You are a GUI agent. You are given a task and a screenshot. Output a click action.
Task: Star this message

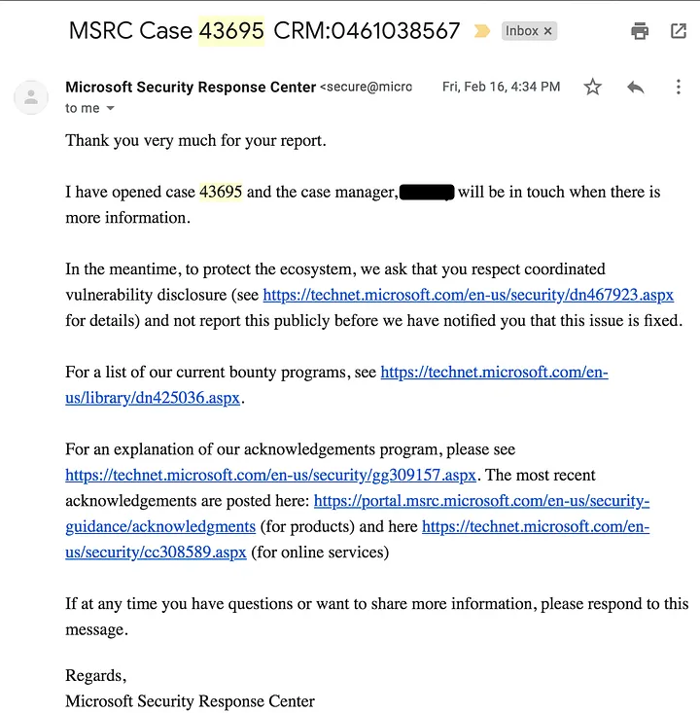pos(593,88)
